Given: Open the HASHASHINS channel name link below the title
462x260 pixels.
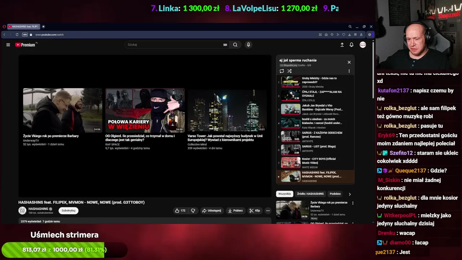Looking at the screenshot, I should (38, 209).
